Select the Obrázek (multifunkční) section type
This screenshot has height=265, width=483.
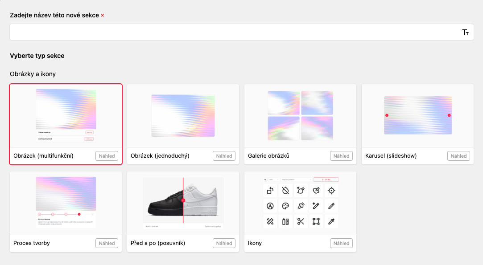(66, 124)
